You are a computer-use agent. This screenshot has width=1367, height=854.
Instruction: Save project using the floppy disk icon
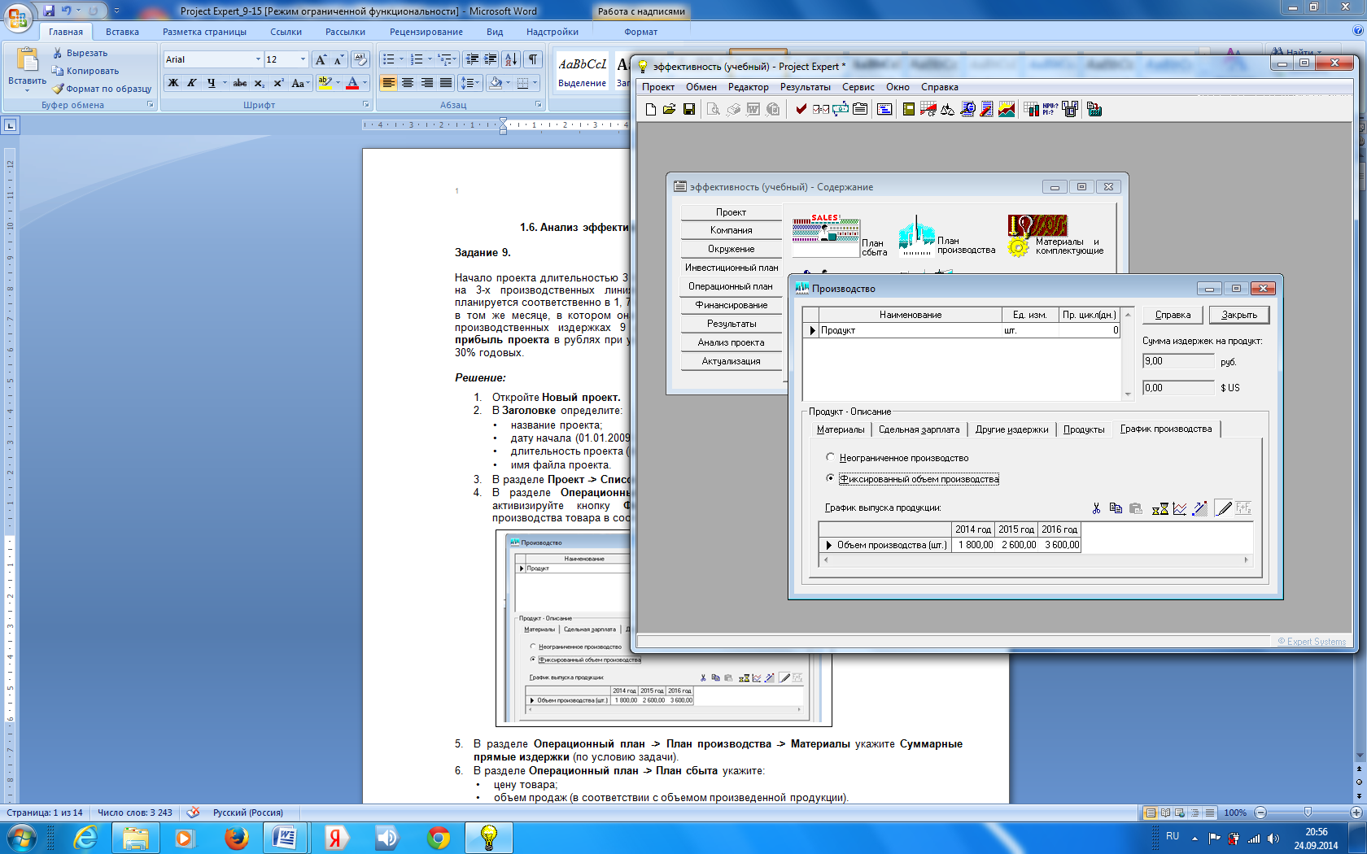[x=689, y=109]
